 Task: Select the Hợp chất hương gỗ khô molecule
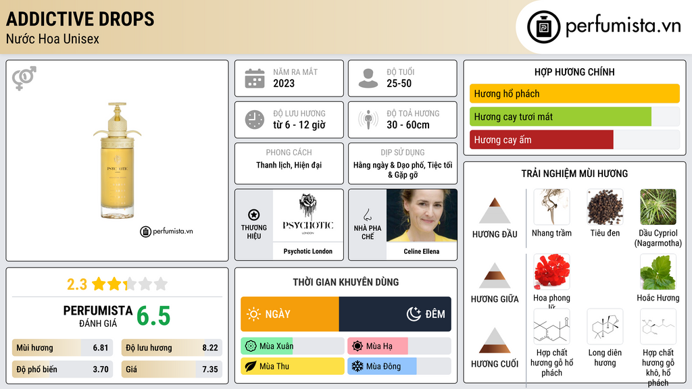658,326
